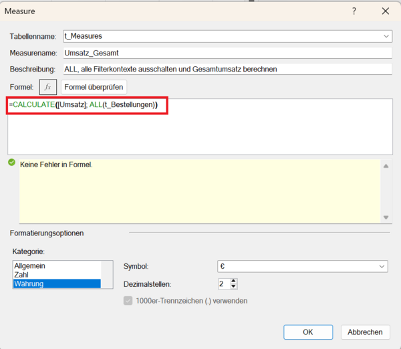The width and height of the screenshot is (401, 349).
Task: Click into the Beschreibung text field
Action: 226,69
